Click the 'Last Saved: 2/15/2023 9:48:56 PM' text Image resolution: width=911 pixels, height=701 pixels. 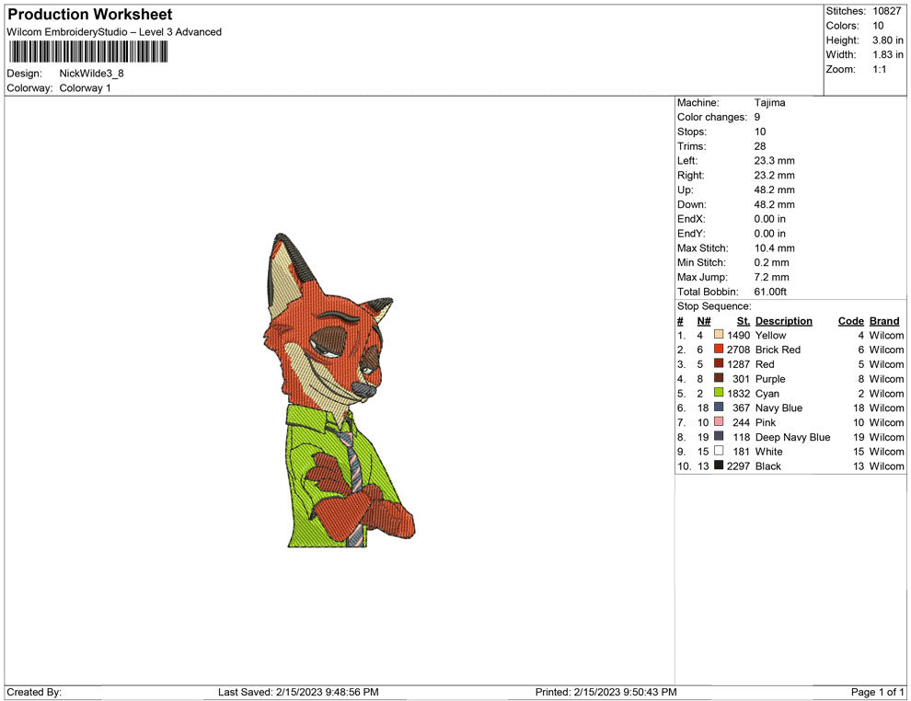[298, 692]
